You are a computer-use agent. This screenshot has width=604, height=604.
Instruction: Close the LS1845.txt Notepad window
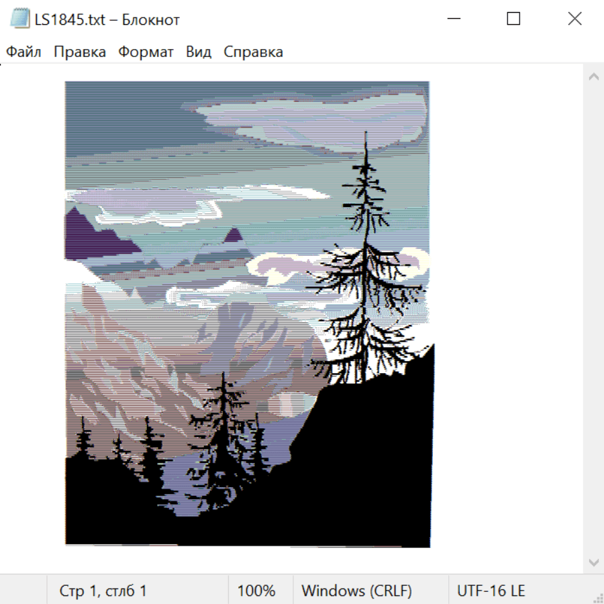574,19
